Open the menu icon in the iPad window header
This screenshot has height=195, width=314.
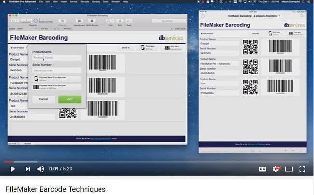203,16
